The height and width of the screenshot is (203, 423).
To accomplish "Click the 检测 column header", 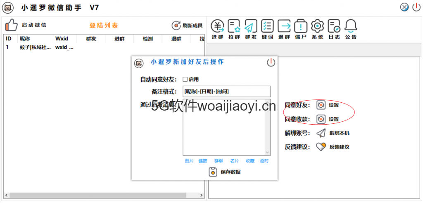I will coord(148,38).
